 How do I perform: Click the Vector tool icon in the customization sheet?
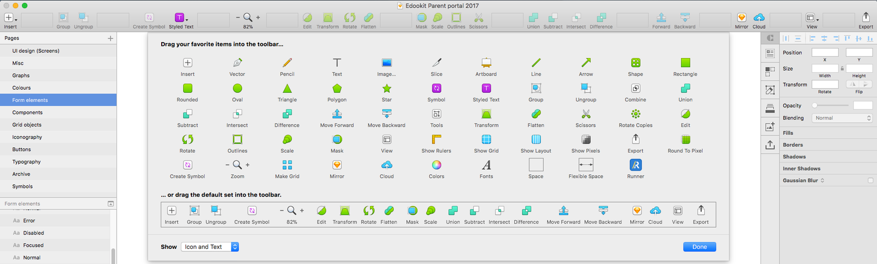coord(237,63)
